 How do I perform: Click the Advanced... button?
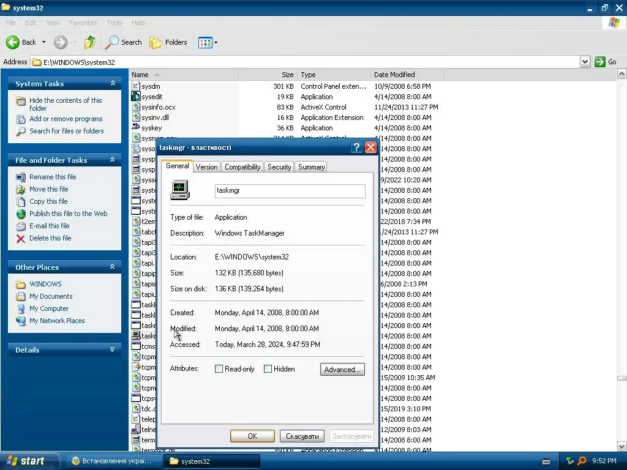pos(342,369)
